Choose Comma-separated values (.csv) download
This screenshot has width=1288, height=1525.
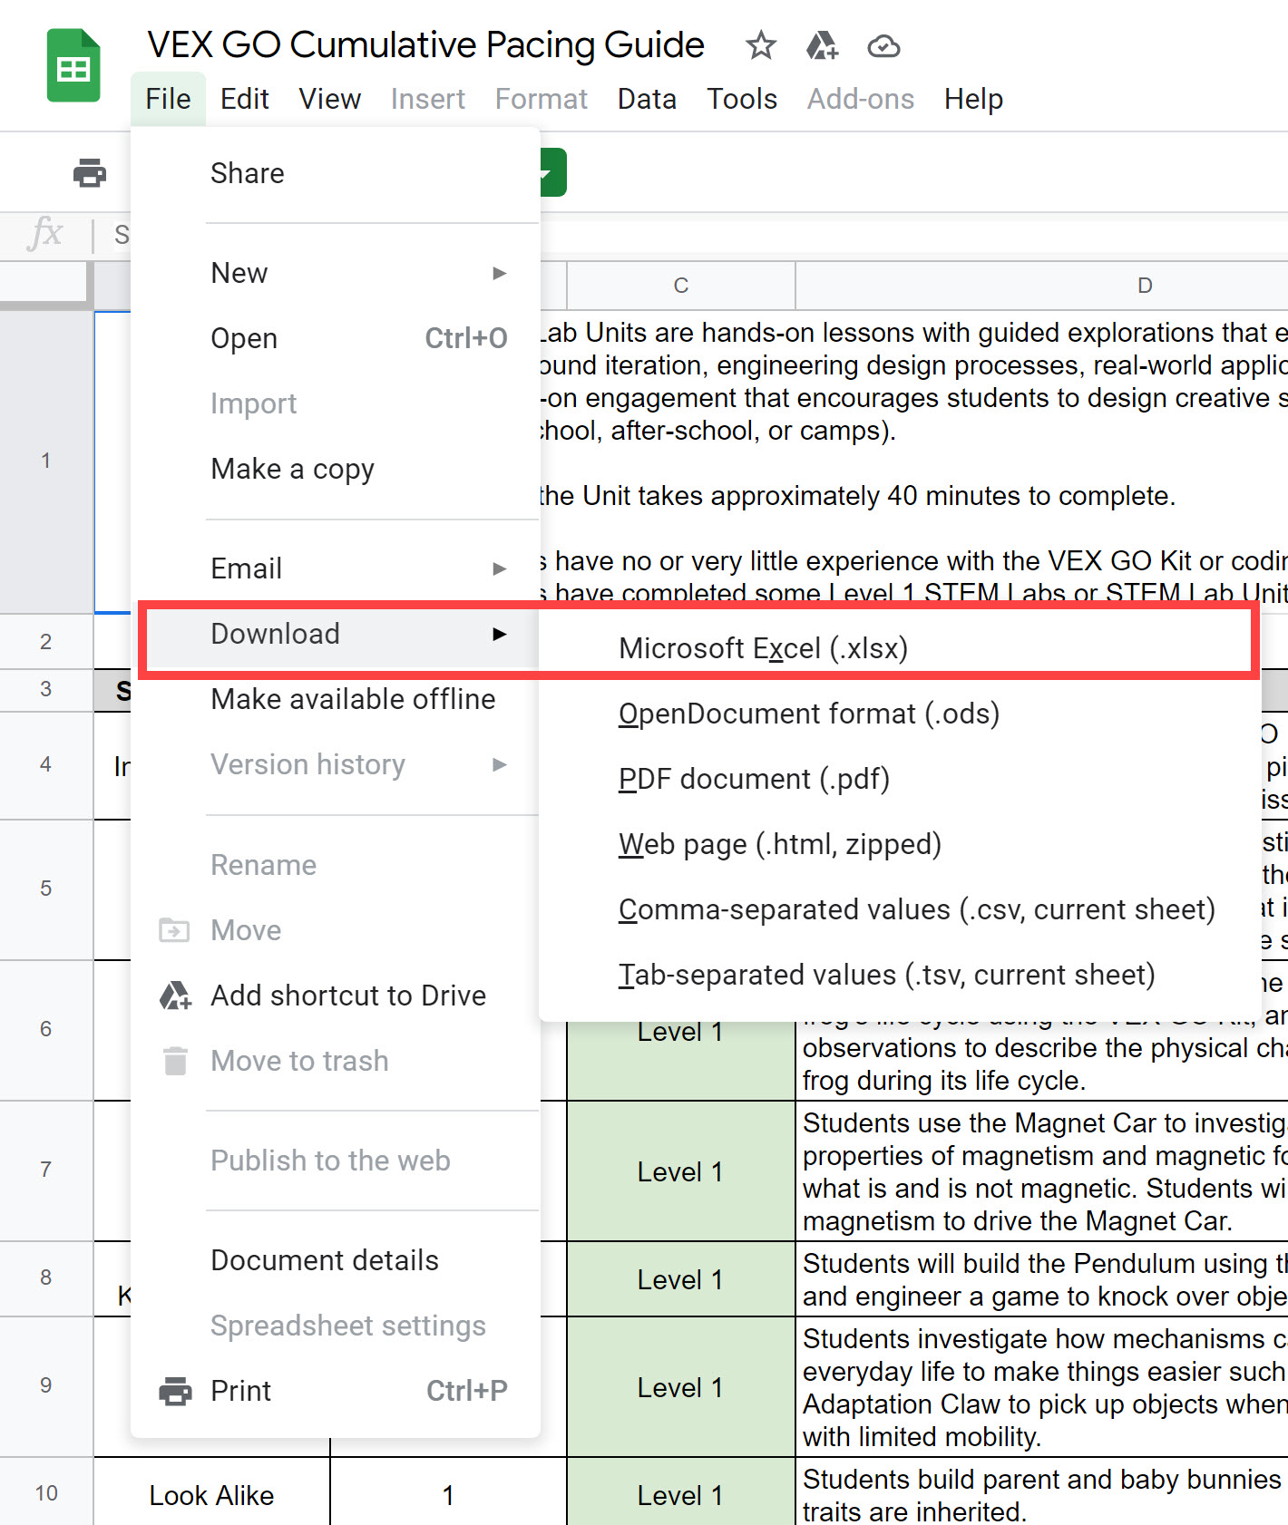(x=916, y=909)
